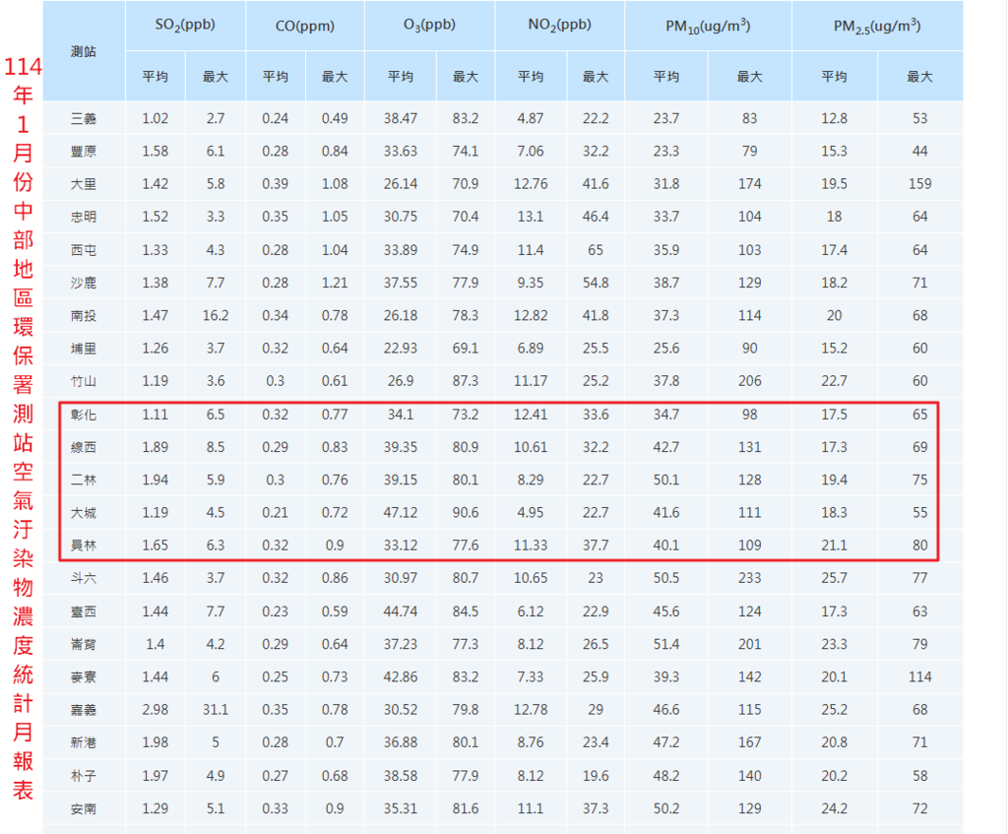1008x834 pixels.
Task: Select the 彰化 station name
Action: (84, 415)
